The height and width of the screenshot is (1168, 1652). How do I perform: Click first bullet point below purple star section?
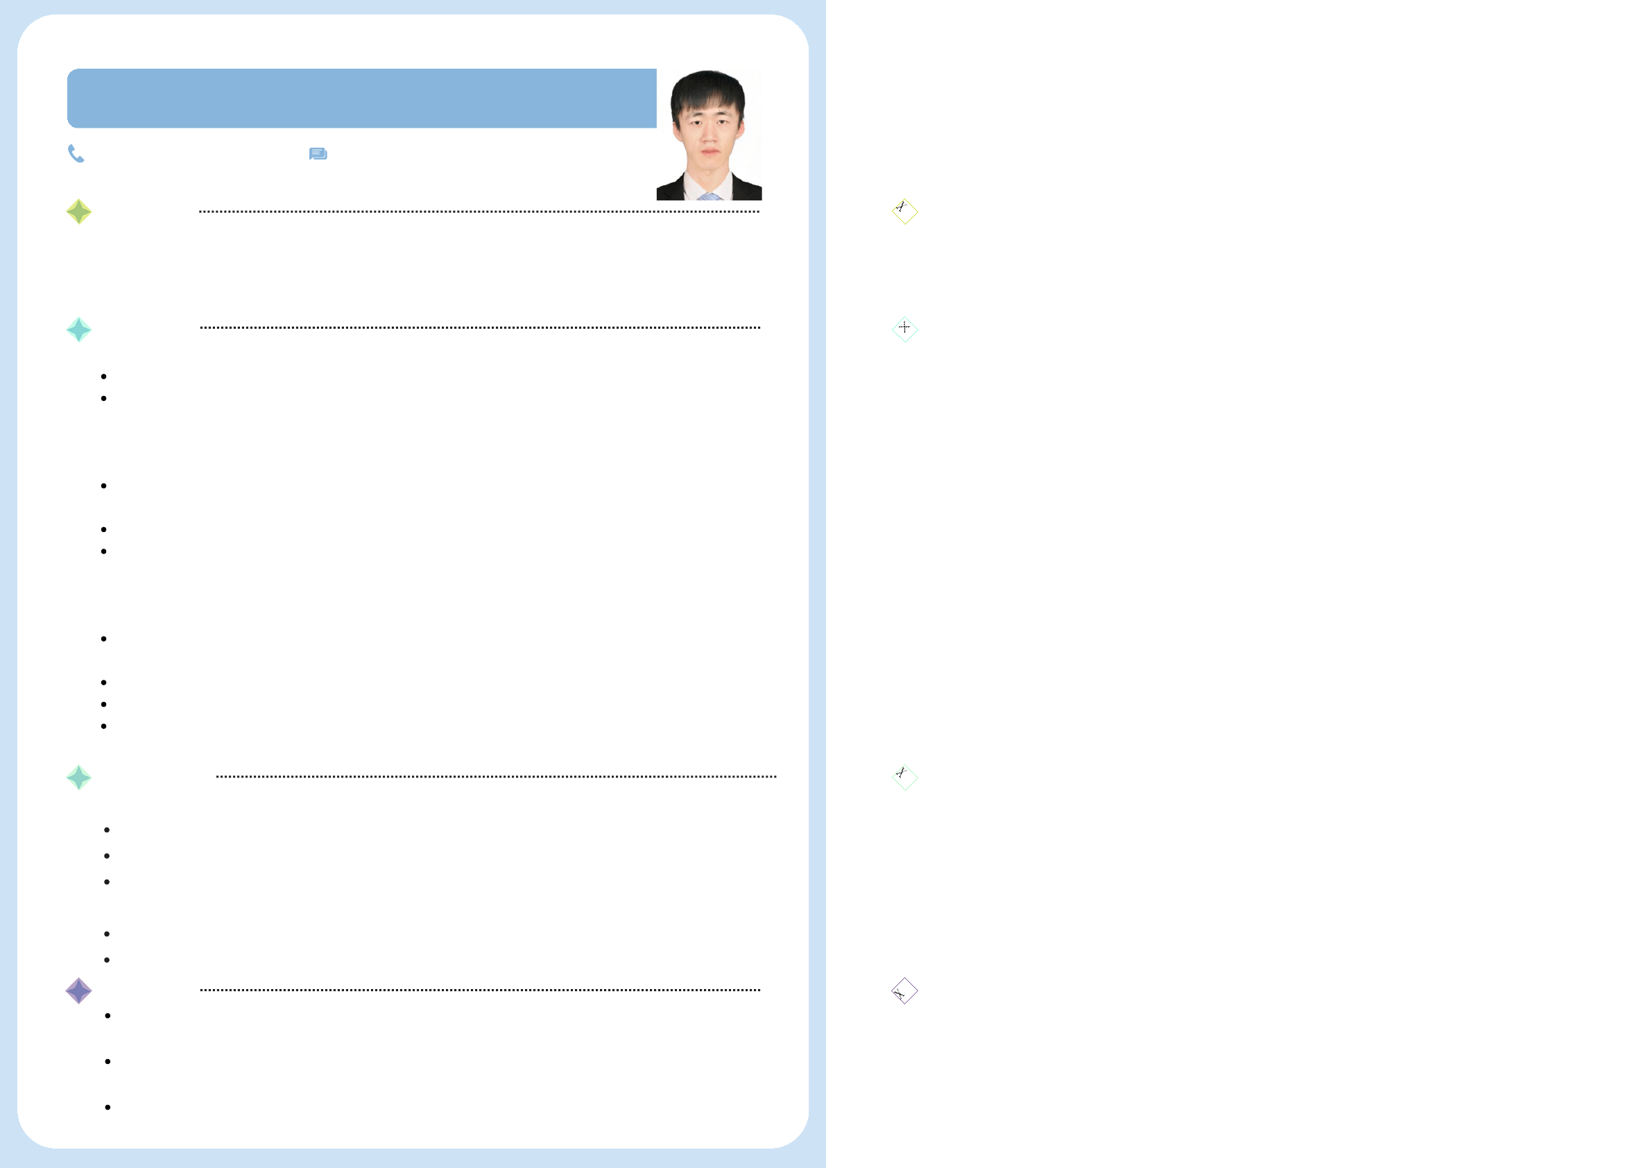click(107, 1015)
